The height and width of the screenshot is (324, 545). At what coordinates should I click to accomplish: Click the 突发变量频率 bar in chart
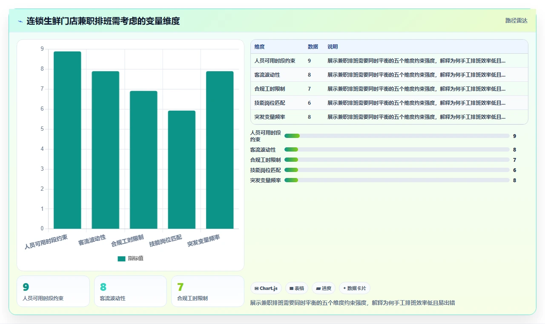click(220, 150)
